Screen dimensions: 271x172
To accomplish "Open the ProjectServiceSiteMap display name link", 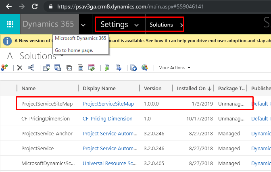I will click(x=108, y=104).
